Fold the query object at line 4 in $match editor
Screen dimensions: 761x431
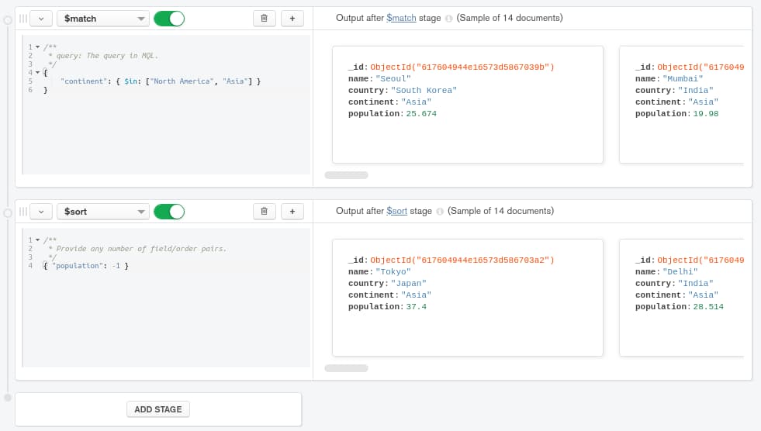click(37, 73)
